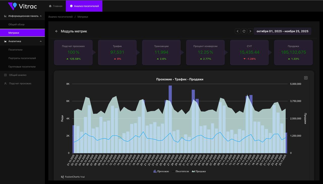Open Портреты посетителей page

coord(22,58)
